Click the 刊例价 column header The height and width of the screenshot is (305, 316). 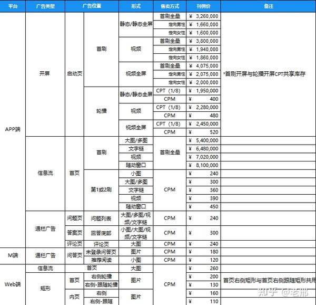pos(203,6)
